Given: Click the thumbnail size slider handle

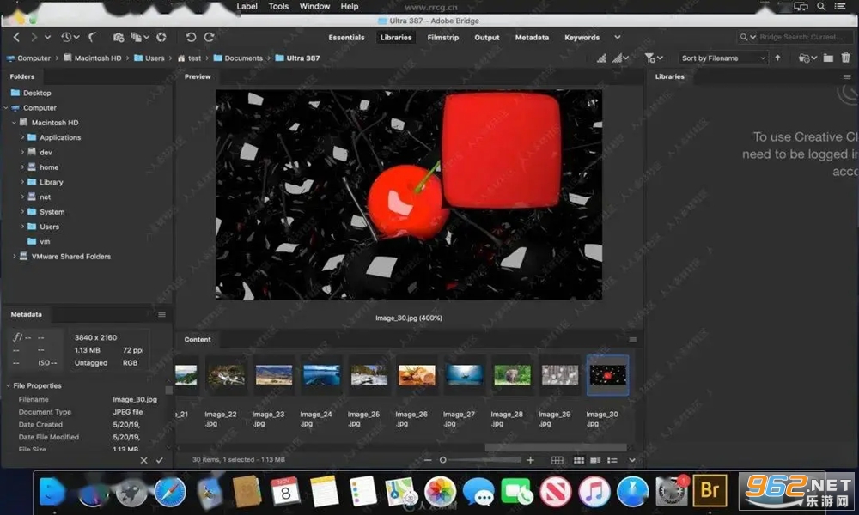Looking at the screenshot, I should pyautogui.click(x=442, y=460).
